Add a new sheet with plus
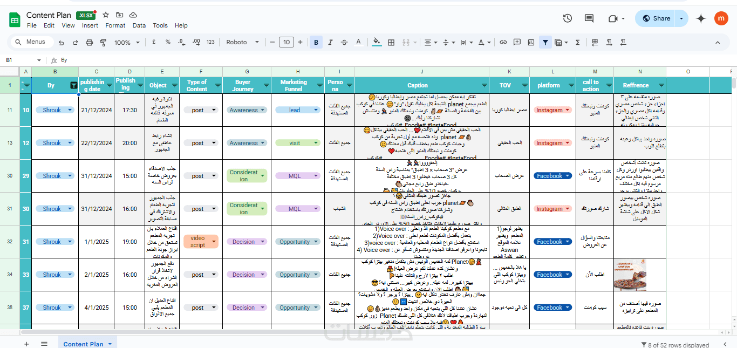Screen dimensions: 737x348 [x=26, y=344]
